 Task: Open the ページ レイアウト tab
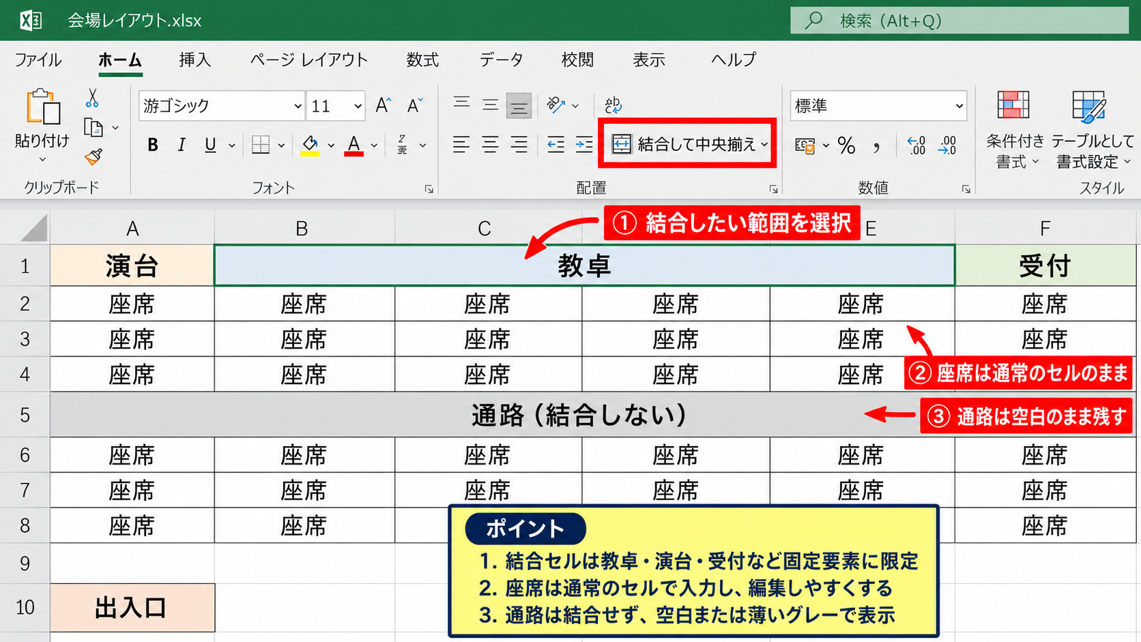point(309,60)
